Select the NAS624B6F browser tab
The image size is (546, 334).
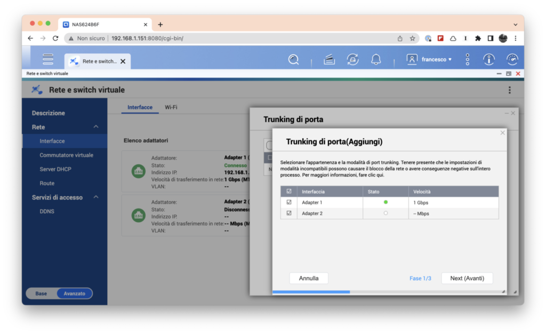tap(105, 25)
